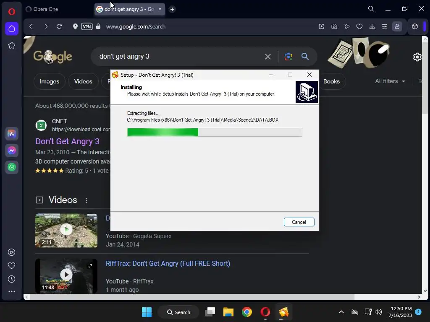Click the Google logo doodle
This screenshot has height=322, width=430.
tap(52, 57)
